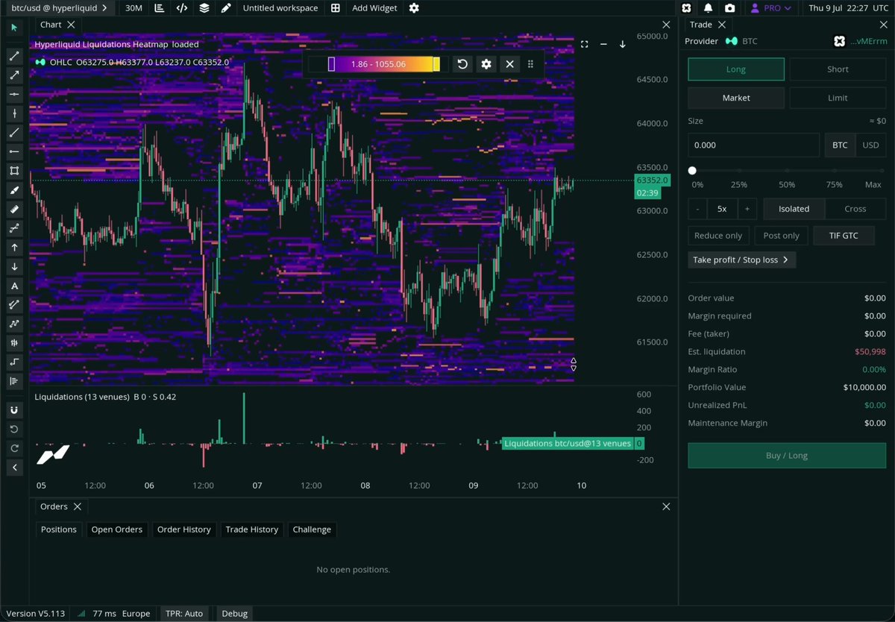
Task: Collapse the left drawing toolbar
Action: coord(14,468)
